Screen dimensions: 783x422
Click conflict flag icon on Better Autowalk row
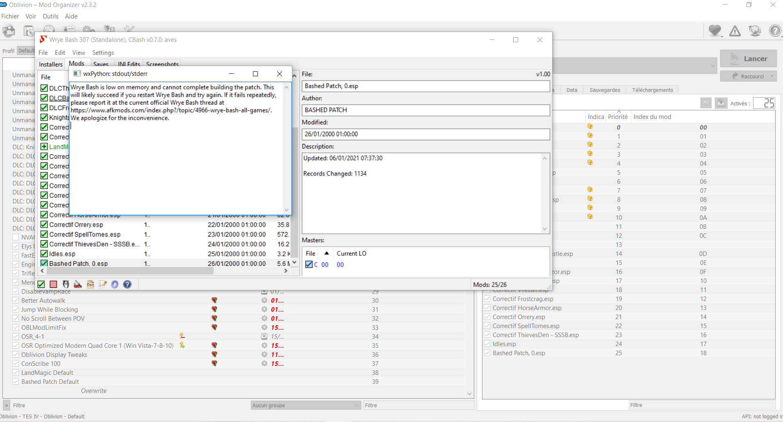pos(214,300)
